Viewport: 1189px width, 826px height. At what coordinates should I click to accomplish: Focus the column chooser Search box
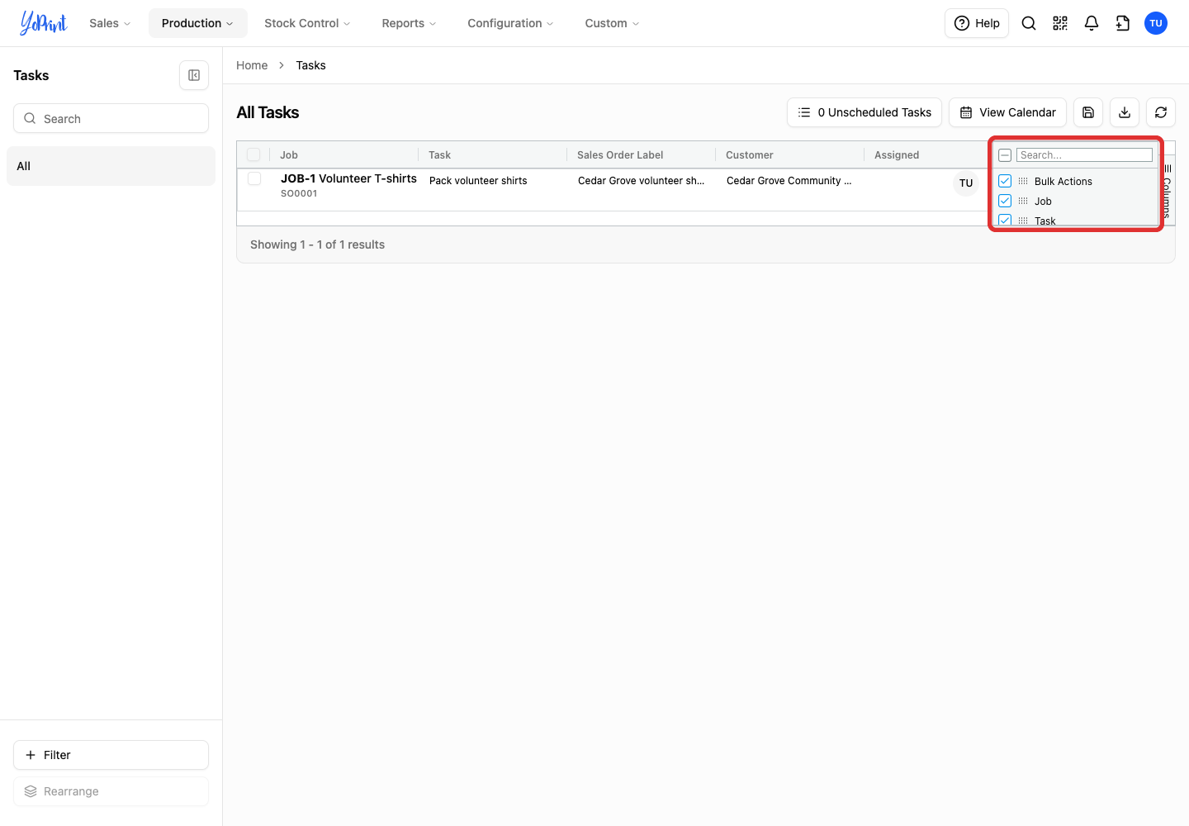[1084, 154]
